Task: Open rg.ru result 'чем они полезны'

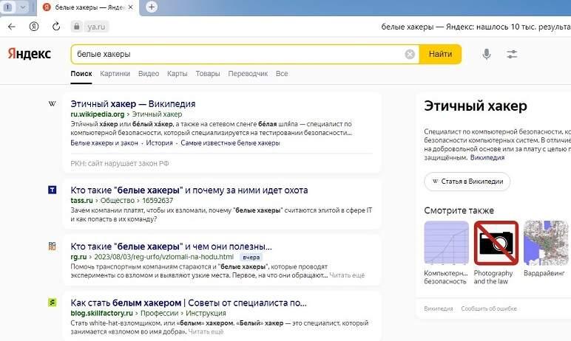Action: coord(171,246)
